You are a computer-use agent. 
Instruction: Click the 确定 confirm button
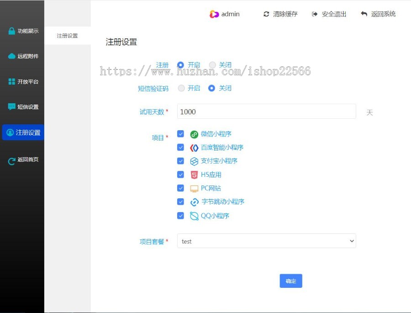coord(291,281)
